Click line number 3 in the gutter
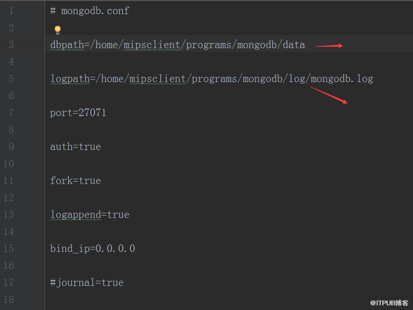 tap(11, 45)
